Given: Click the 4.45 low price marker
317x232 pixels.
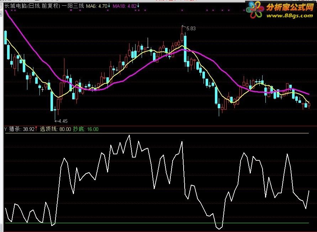Looking at the screenshot, I should pos(63,121).
